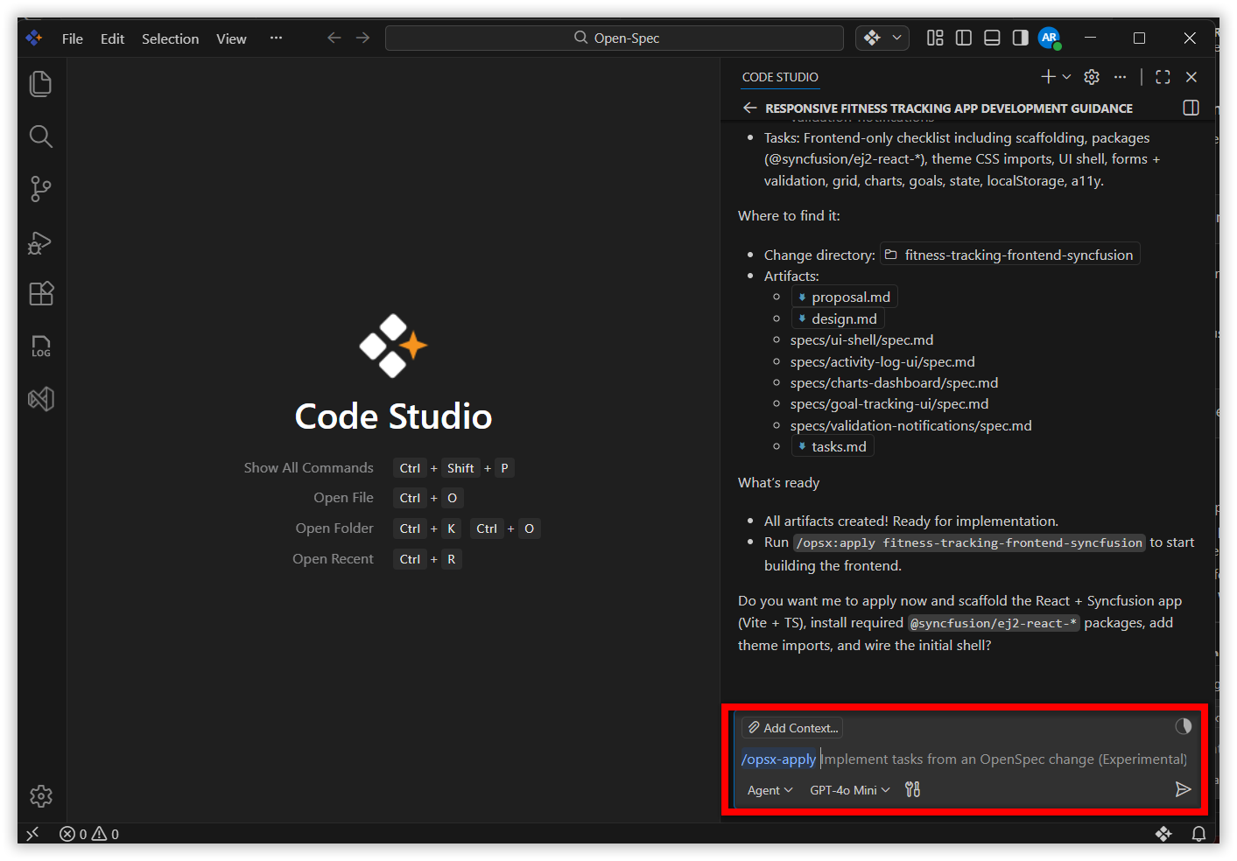The width and height of the screenshot is (1237, 861).
Task: Click the specs/ui-shell/spec.md text
Action: click(x=861, y=340)
